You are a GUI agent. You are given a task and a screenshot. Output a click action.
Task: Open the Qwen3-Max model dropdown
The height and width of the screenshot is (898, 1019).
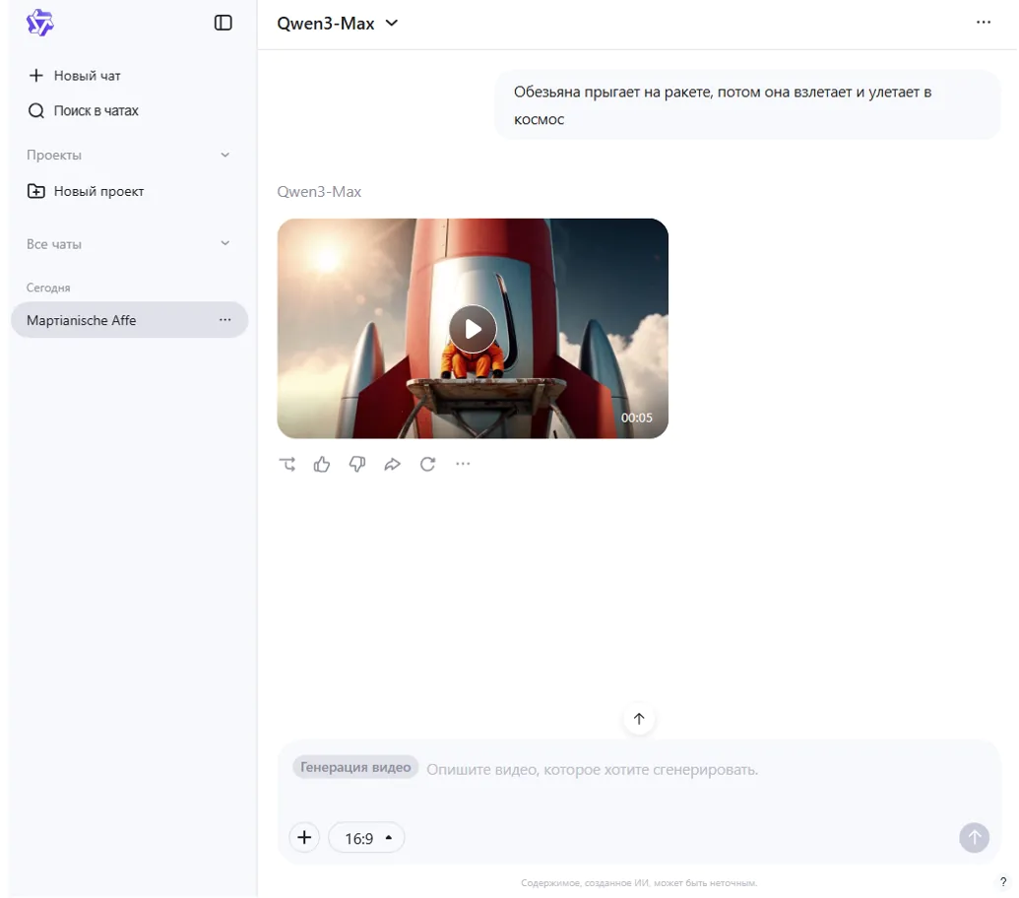[x=338, y=24]
